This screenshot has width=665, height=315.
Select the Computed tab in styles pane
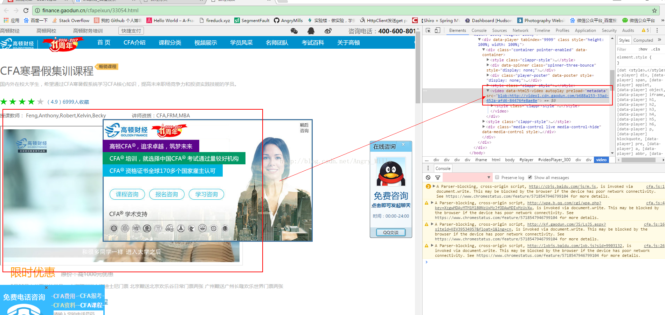point(643,40)
